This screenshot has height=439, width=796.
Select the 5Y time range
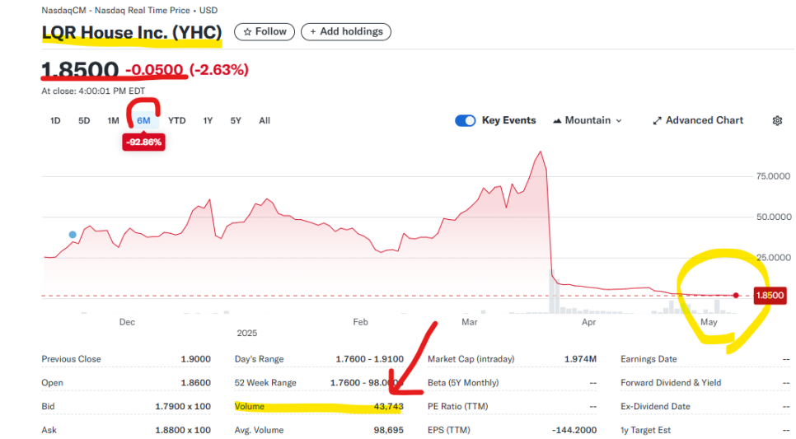[236, 121]
